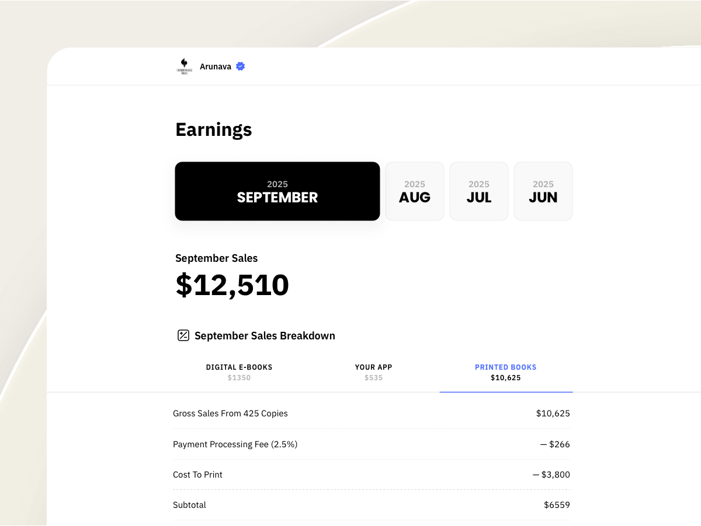The height and width of the screenshot is (526, 701).
Task: Click the $1350 figure under Digital E-books
Action: point(238,377)
